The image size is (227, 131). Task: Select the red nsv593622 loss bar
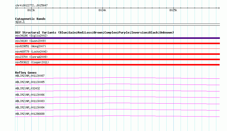tap(117, 65)
